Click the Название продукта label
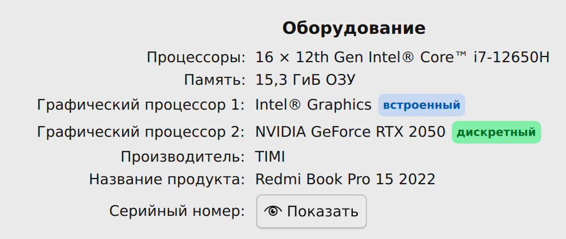The height and width of the screenshot is (239, 566). (167, 180)
